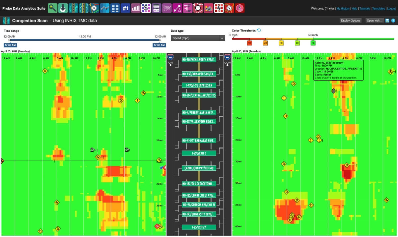The image size is (398, 237).
Task: Open the Massive Data Downloader tool icon
Action: 62,8
